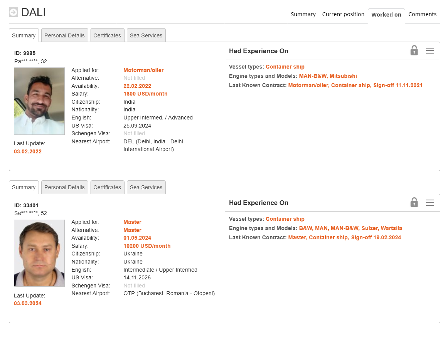The image size is (448, 341).
Task: Click availability date 01.05.2024
Action: click(137, 238)
